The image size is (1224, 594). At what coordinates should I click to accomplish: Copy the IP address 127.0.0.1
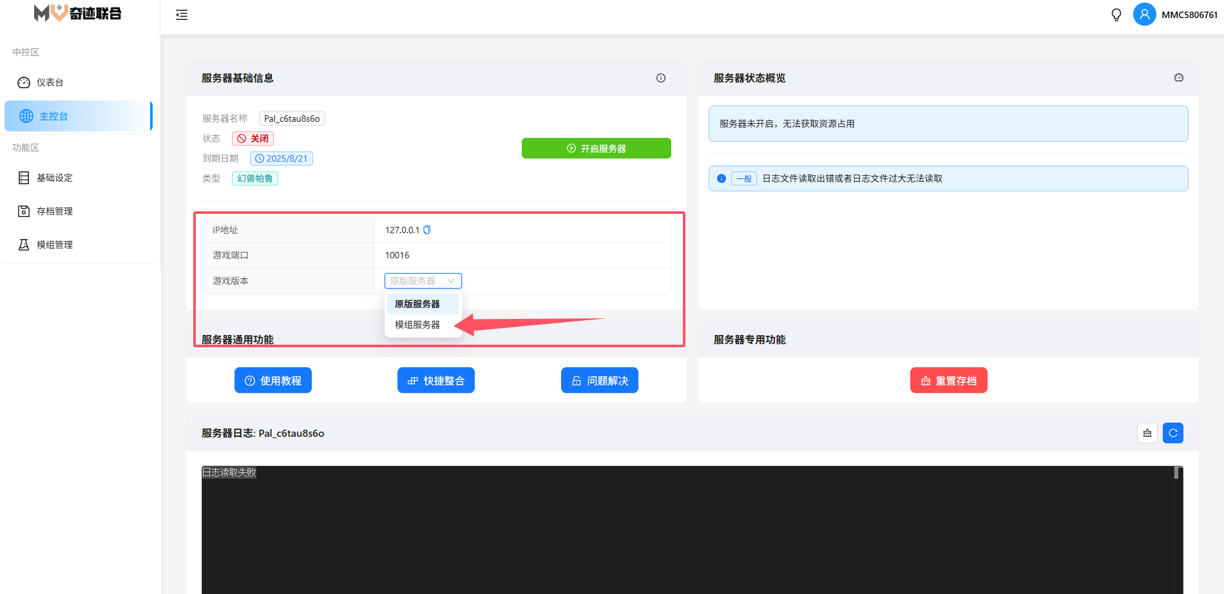pos(426,230)
